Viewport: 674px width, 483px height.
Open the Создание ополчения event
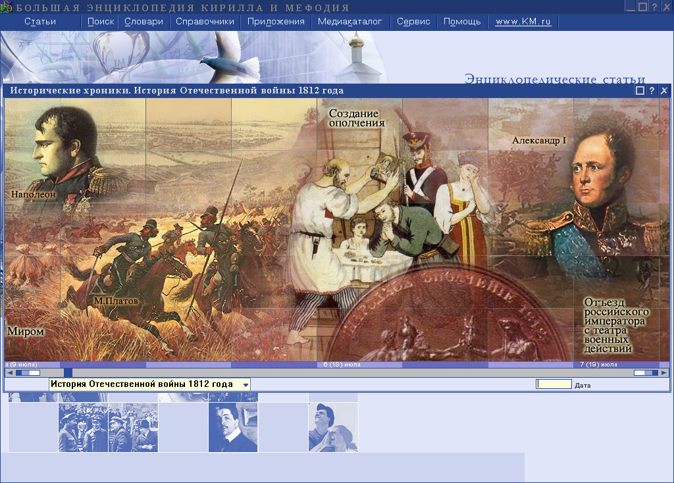click(x=356, y=118)
